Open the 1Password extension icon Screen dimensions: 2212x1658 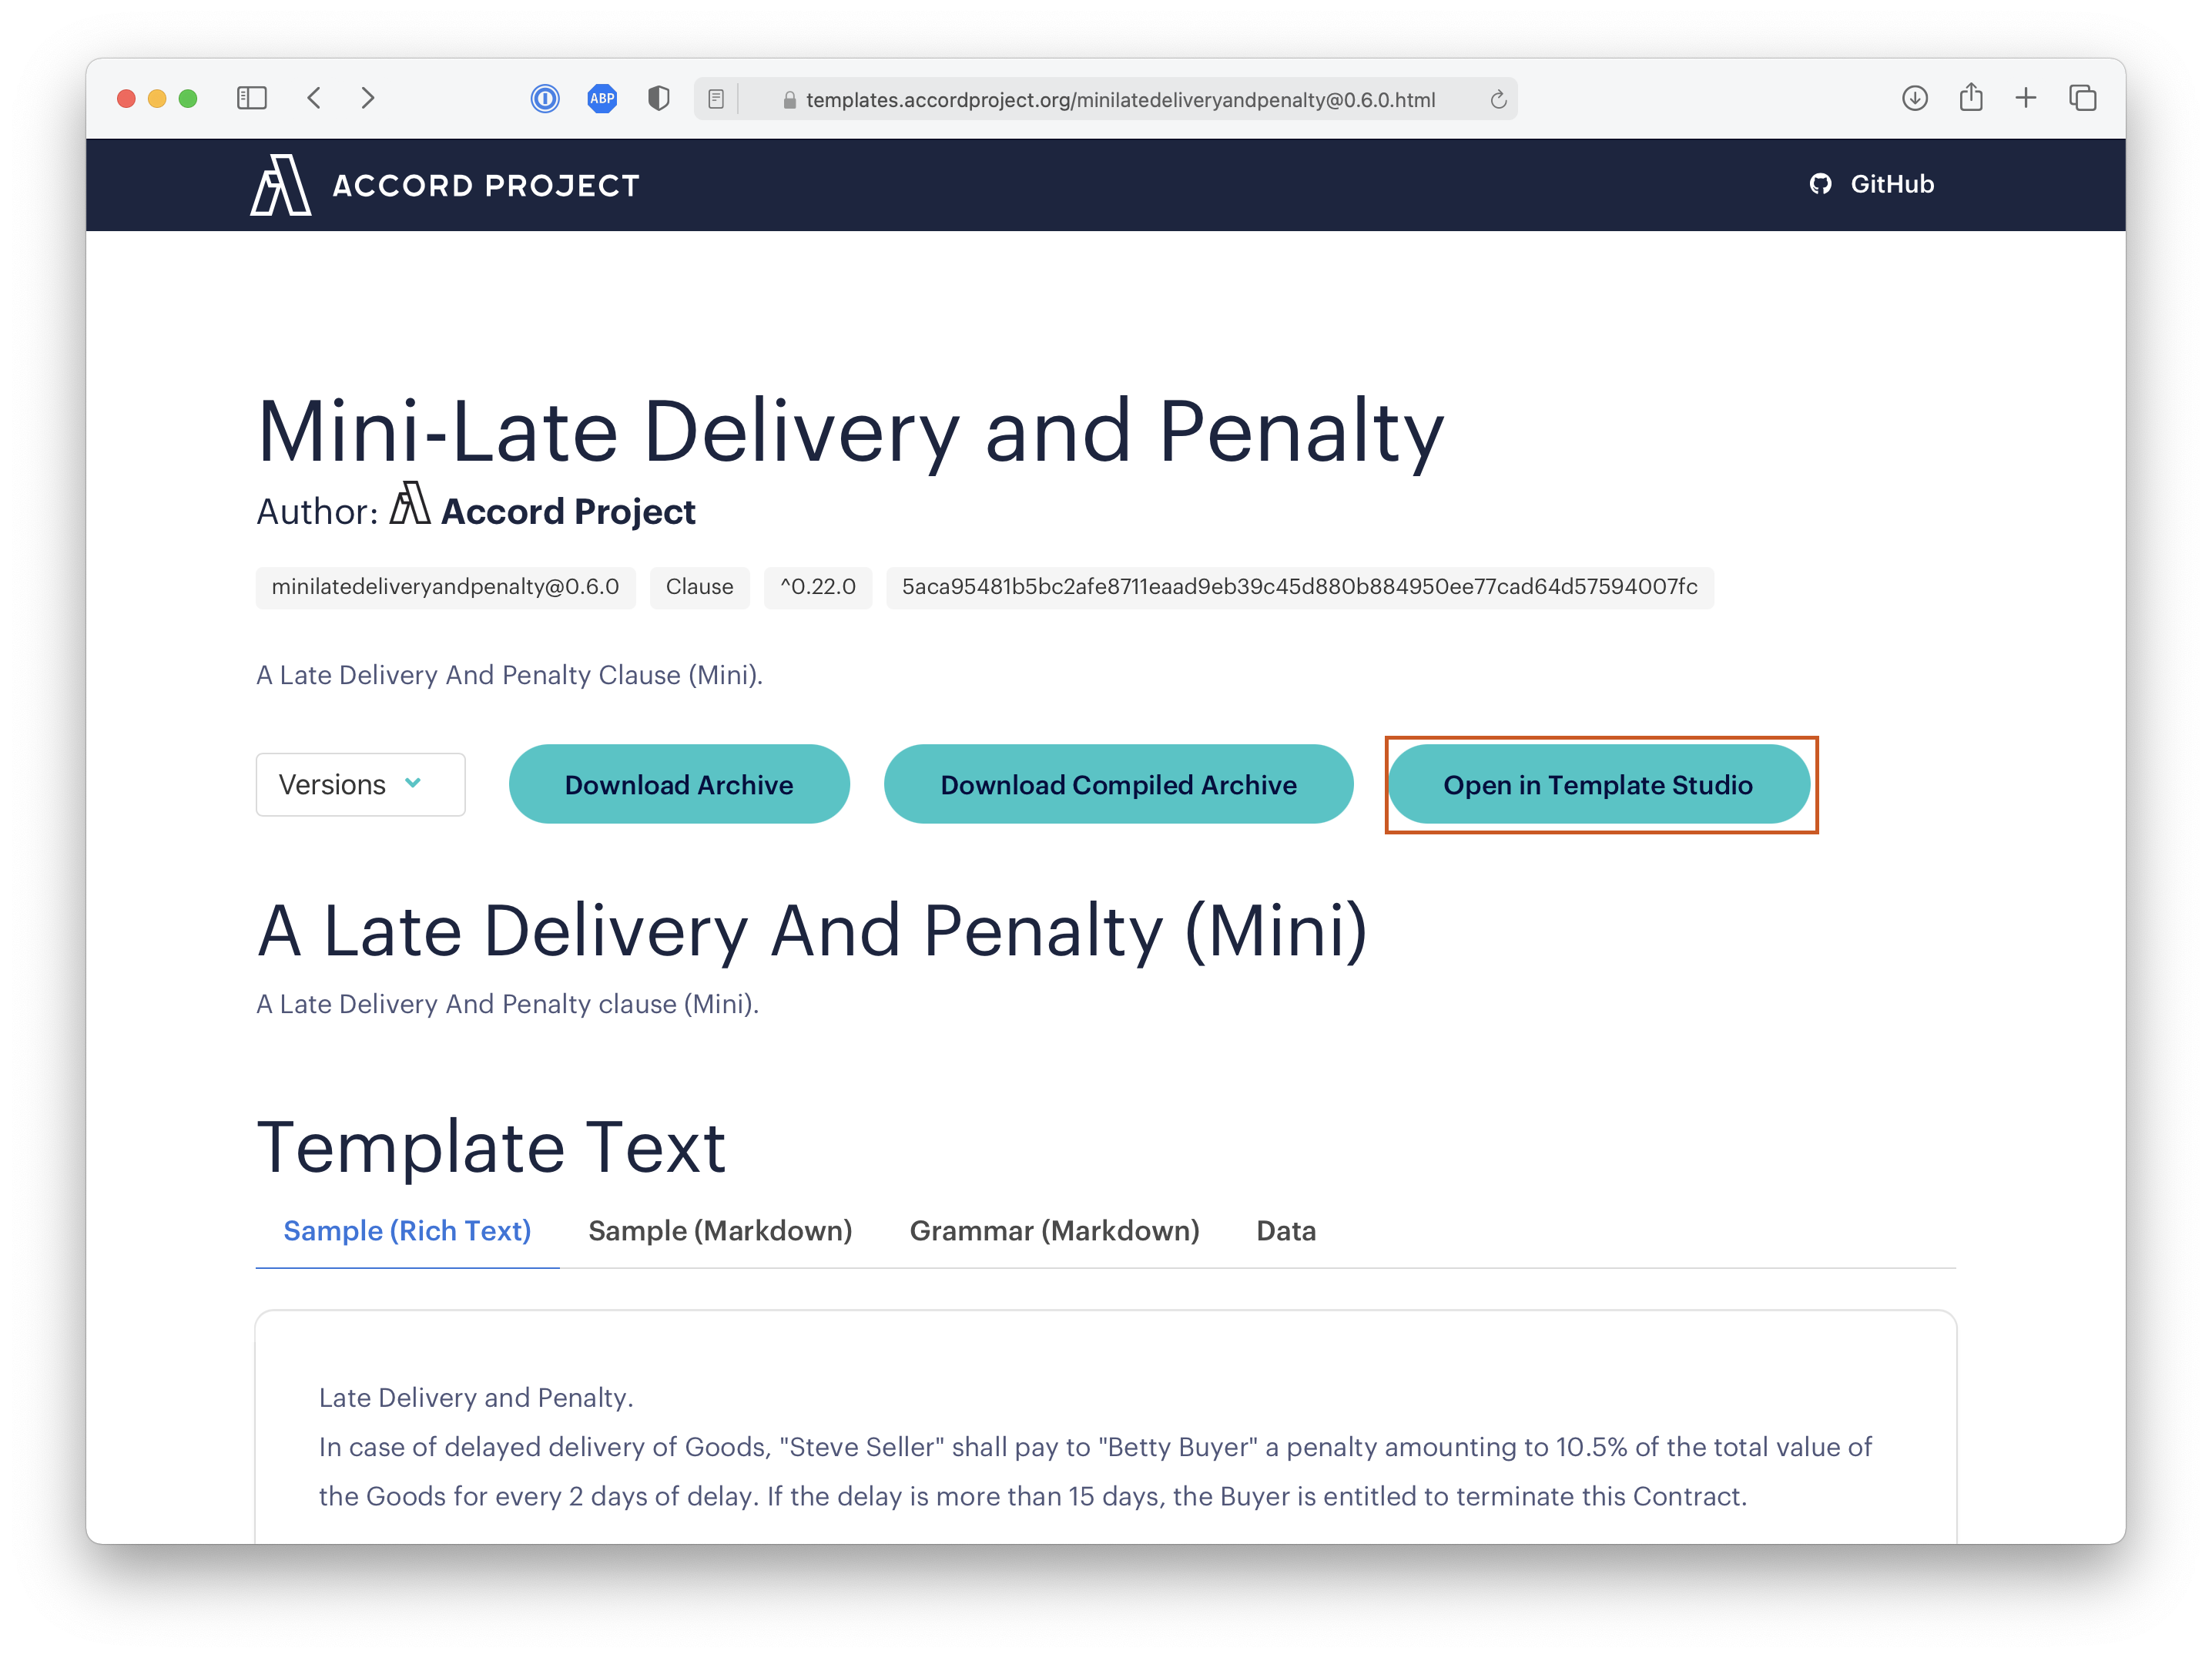point(545,98)
